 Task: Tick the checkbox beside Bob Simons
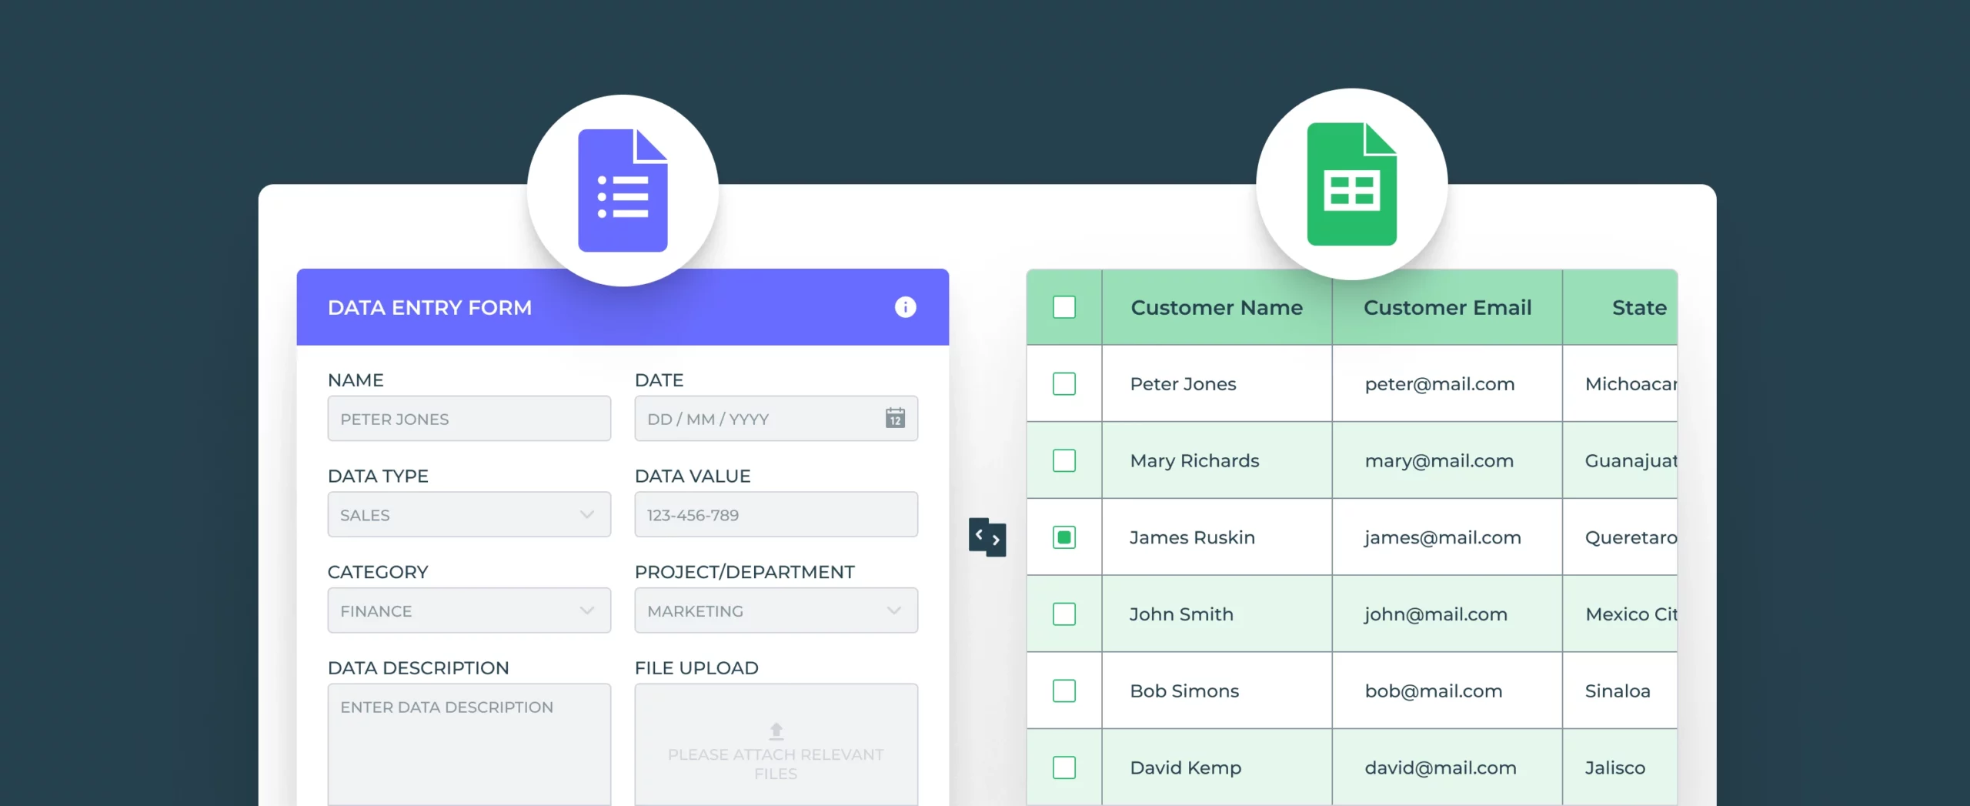(1063, 691)
